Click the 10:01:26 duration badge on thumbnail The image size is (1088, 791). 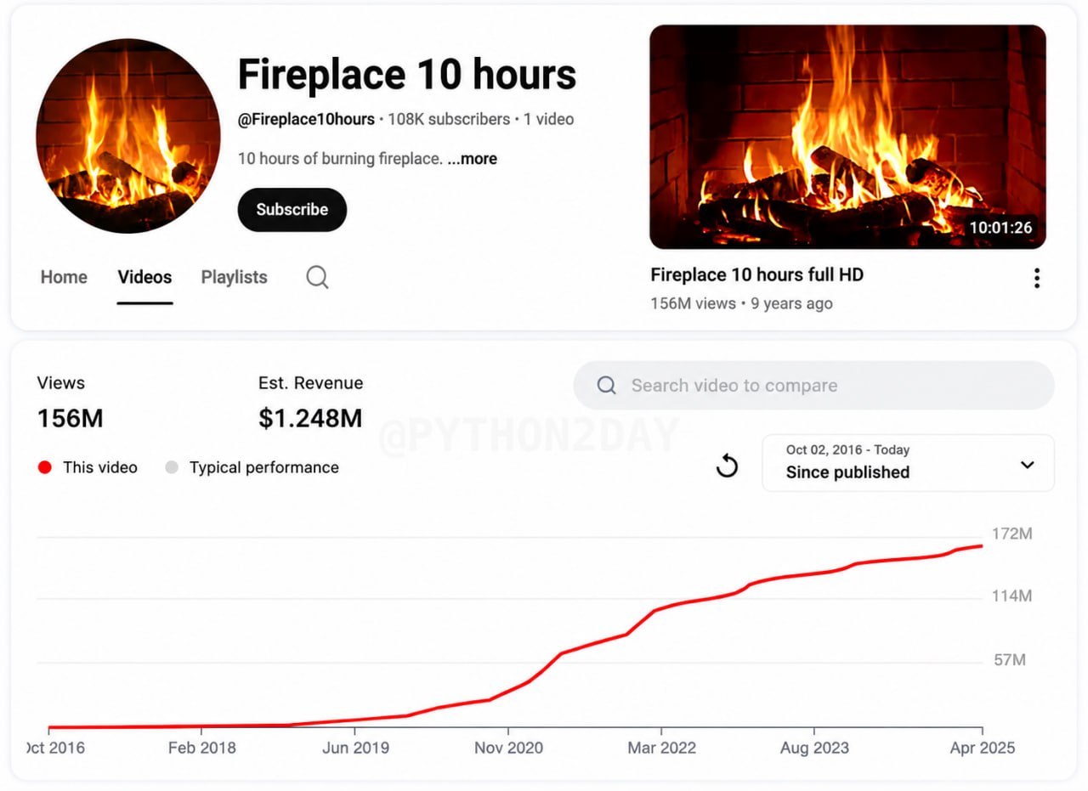pos(1000,228)
